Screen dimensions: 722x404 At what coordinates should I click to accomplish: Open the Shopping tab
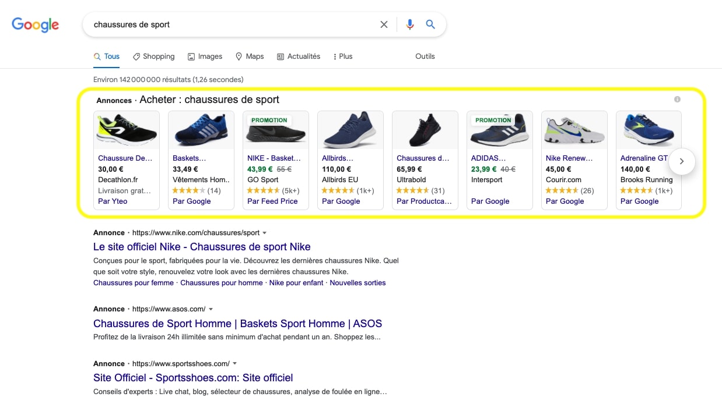pyautogui.click(x=154, y=56)
